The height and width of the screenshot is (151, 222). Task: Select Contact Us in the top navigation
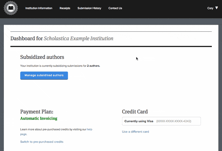click(115, 8)
